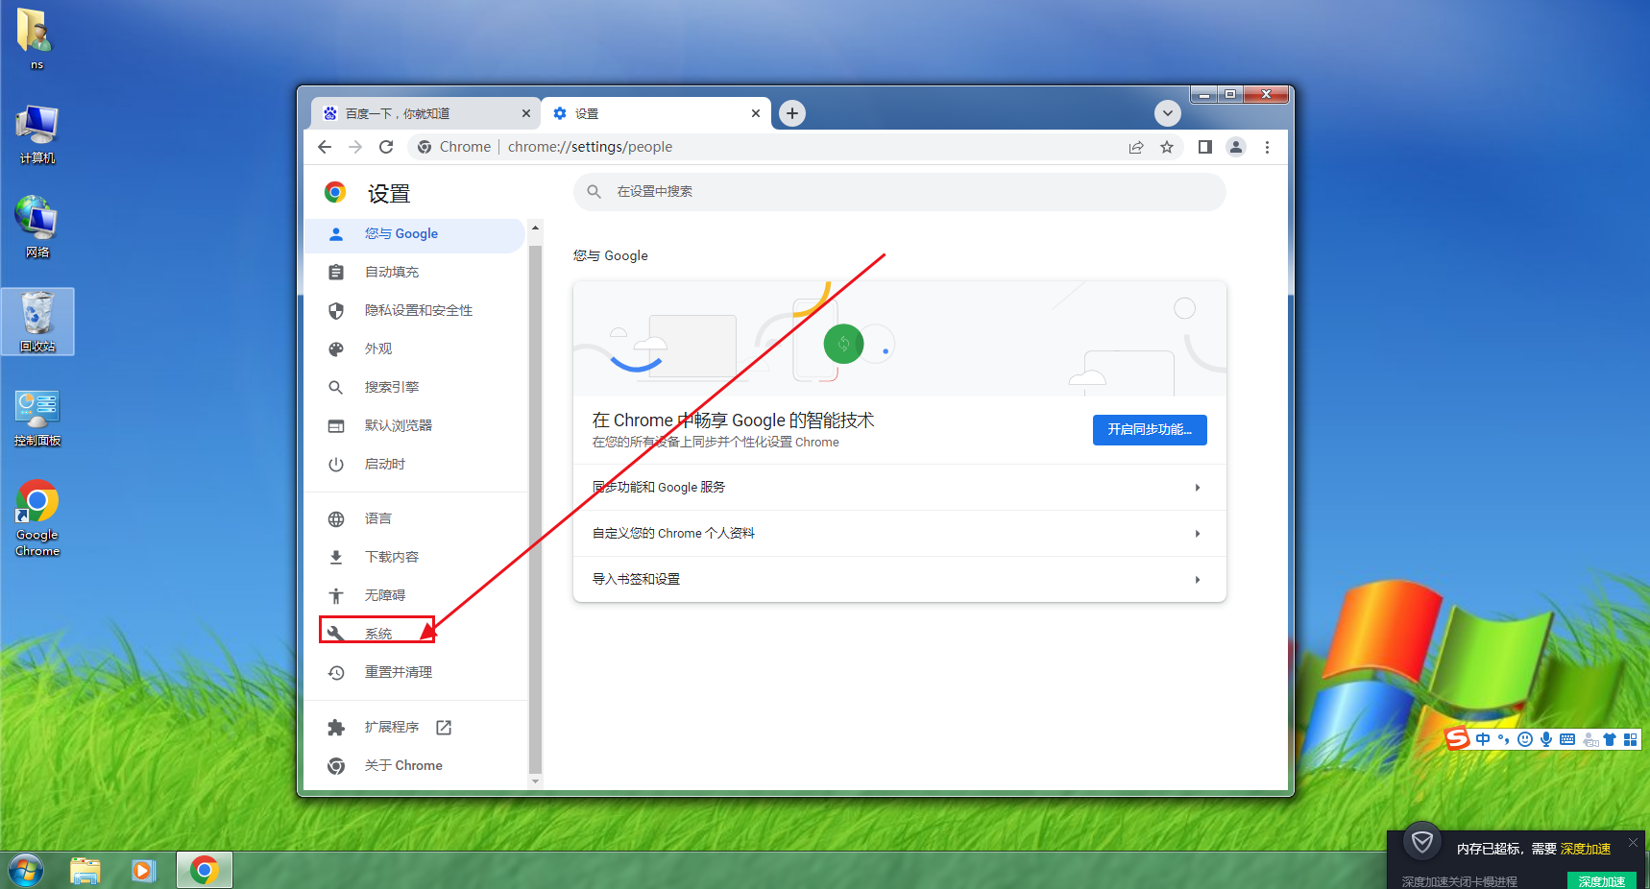Click the address bar URL chrome://settings/people
This screenshot has height=889, width=1650.
tap(590, 147)
